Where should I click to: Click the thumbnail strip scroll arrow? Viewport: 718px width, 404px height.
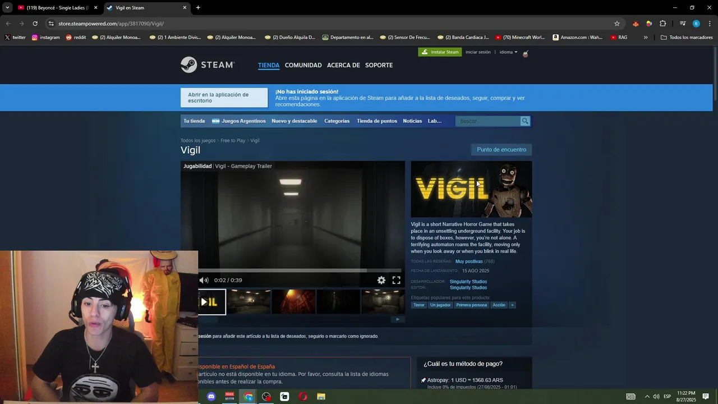(x=398, y=319)
